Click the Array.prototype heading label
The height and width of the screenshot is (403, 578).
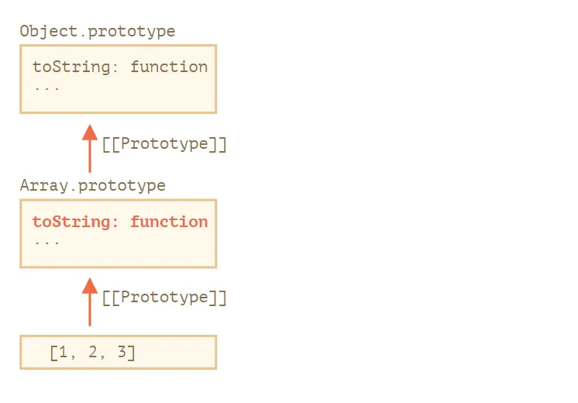[92, 185]
